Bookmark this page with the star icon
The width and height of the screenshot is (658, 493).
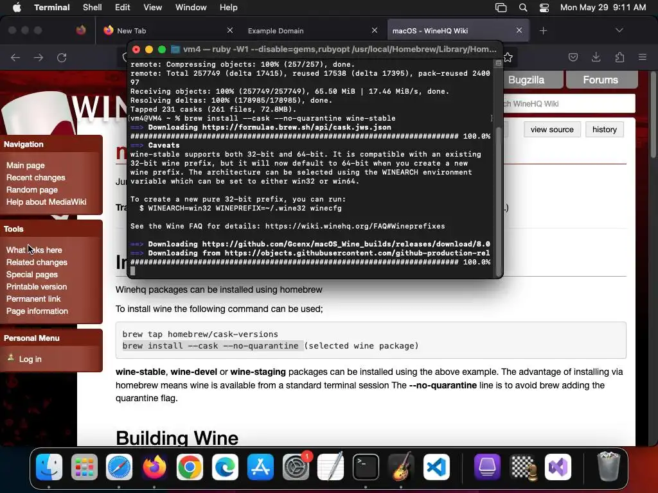[x=508, y=57]
